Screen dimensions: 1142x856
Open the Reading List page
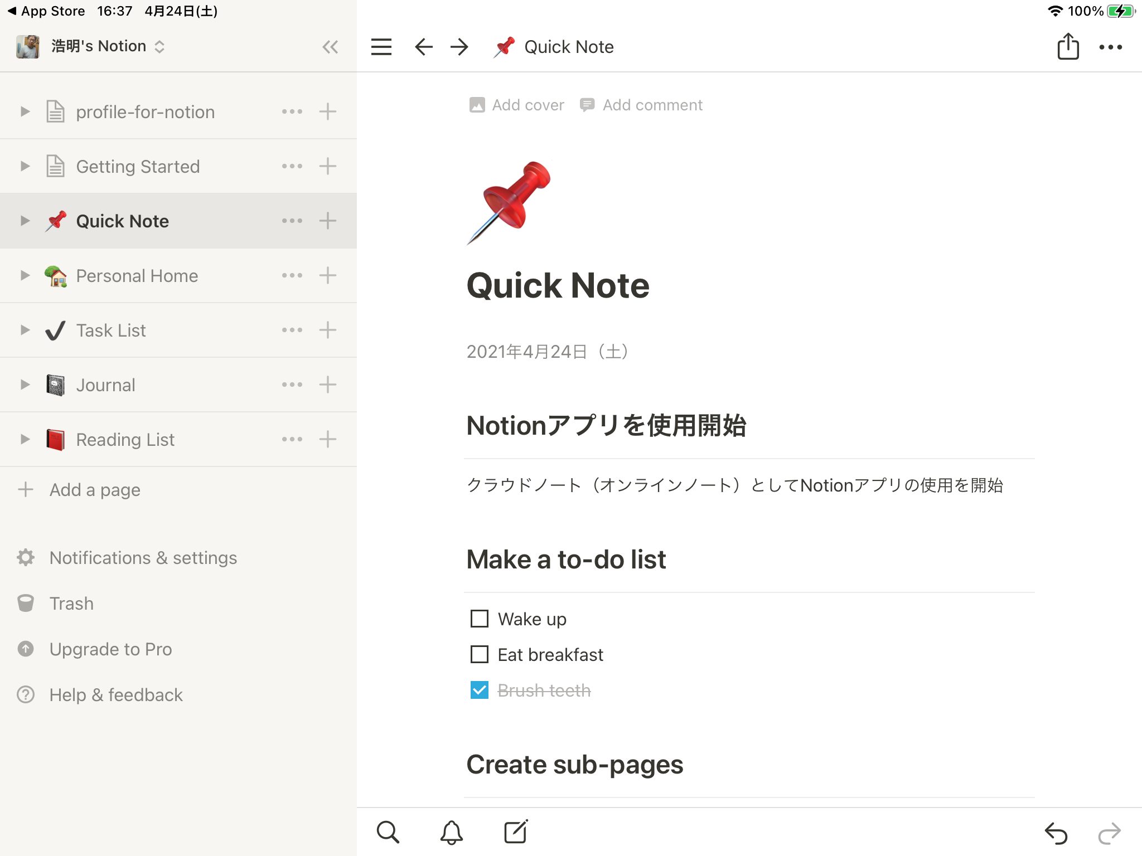point(125,440)
